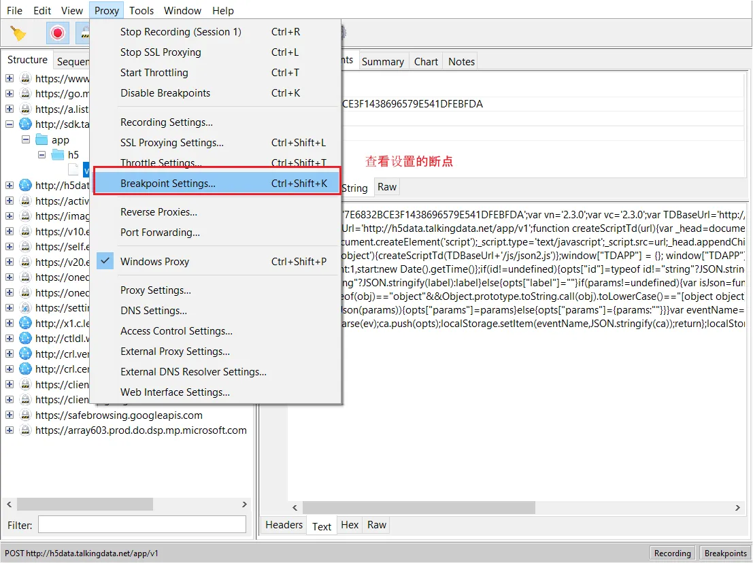Toggle Stop Recording (Session 1)

(x=216, y=32)
